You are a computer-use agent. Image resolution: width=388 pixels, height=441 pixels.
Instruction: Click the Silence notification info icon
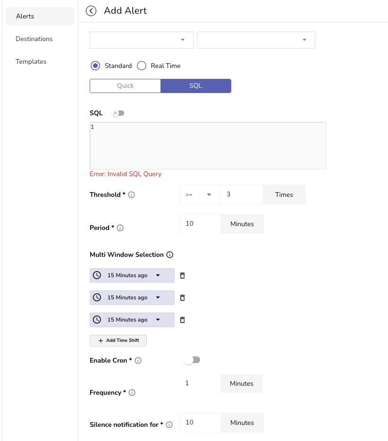pos(169,424)
